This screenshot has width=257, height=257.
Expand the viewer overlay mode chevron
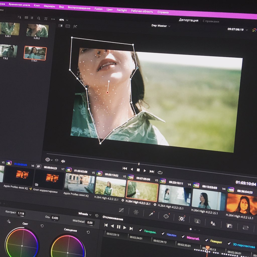(x=52, y=160)
